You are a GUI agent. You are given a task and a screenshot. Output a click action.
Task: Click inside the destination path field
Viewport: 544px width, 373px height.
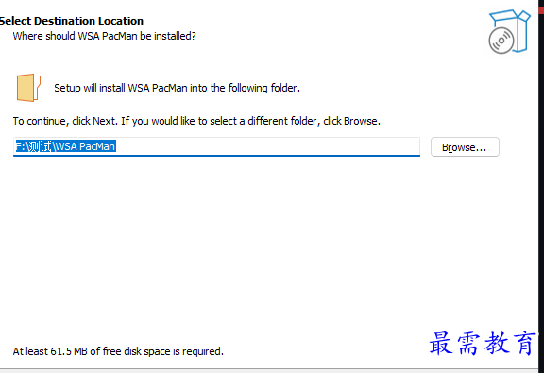(216, 146)
